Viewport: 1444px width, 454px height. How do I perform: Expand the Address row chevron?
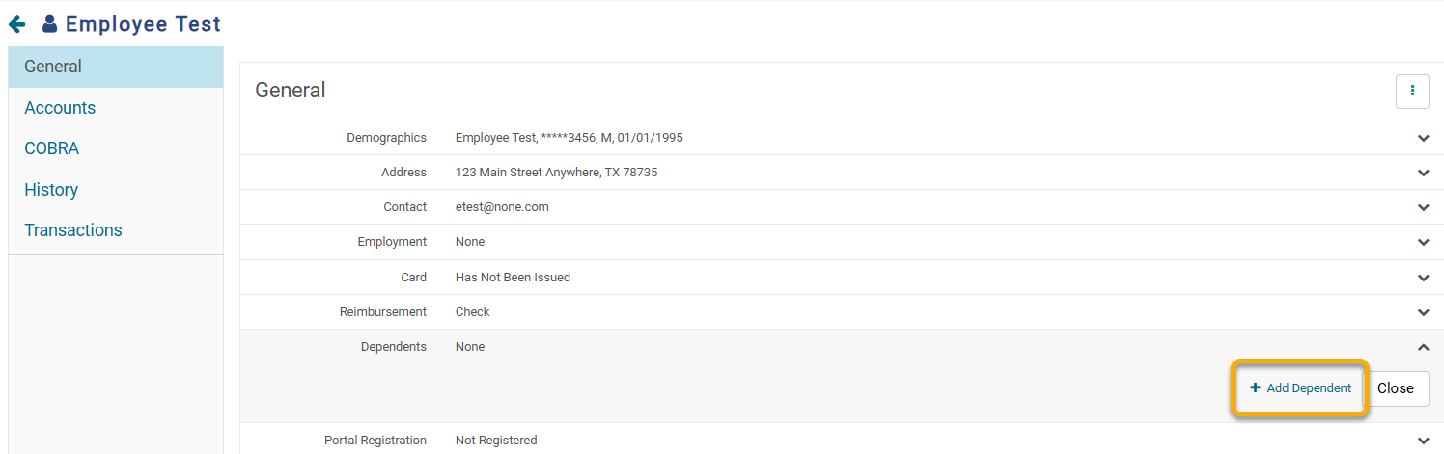click(x=1423, y=173)
